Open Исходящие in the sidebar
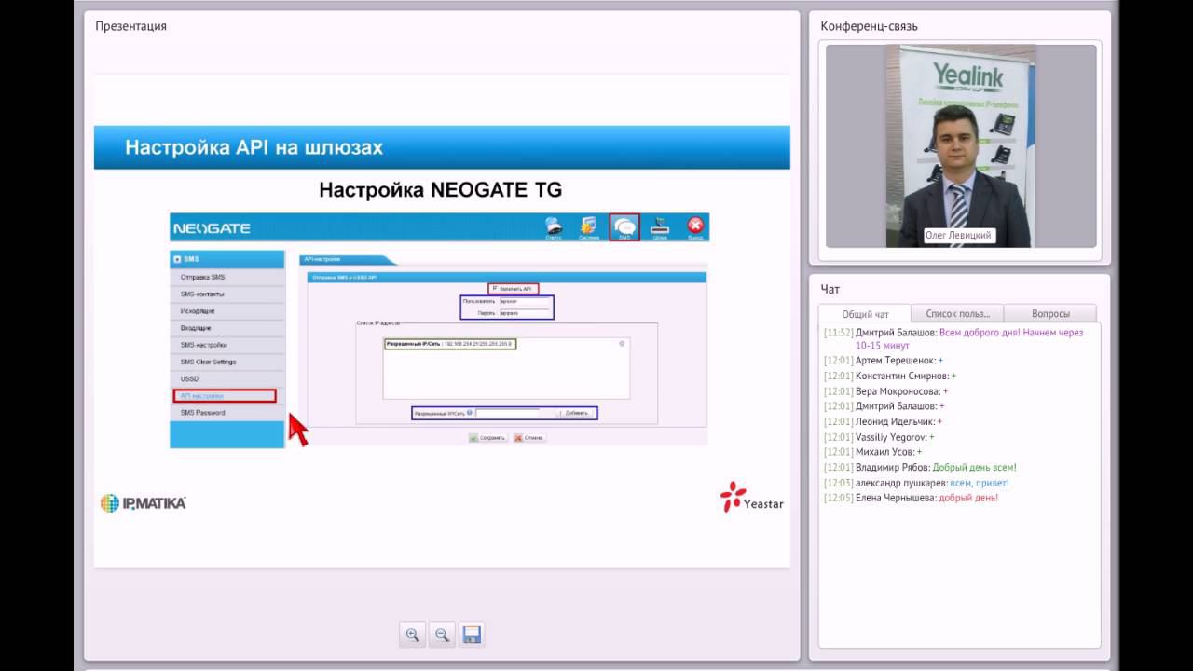1193x671 pixels. click(227, 311)
